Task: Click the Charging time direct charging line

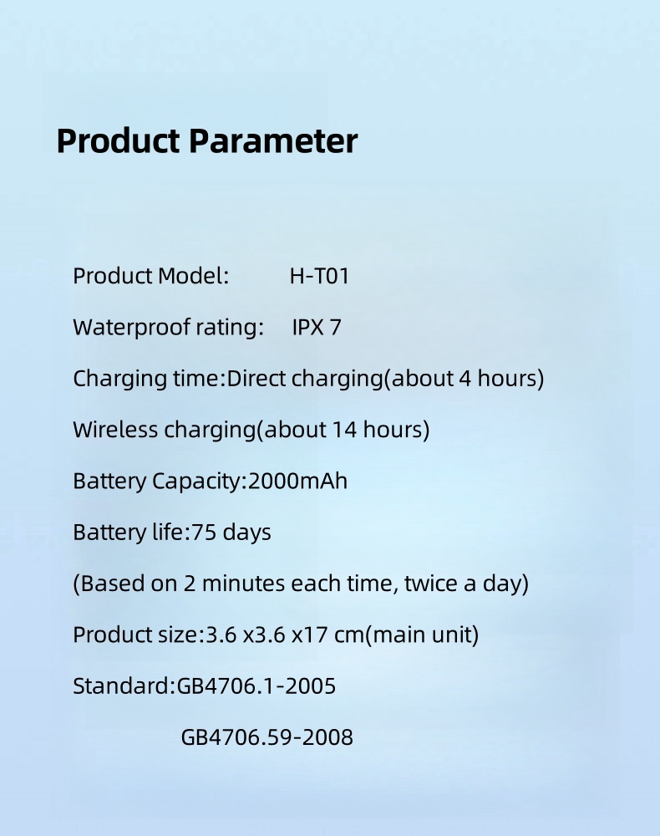Action: 308,379
